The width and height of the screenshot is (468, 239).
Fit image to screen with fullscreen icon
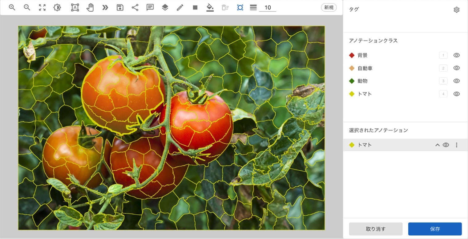pos(42,7)
